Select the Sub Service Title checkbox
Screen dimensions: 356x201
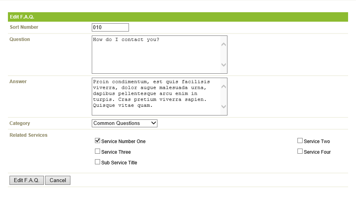tap(97, 162)
